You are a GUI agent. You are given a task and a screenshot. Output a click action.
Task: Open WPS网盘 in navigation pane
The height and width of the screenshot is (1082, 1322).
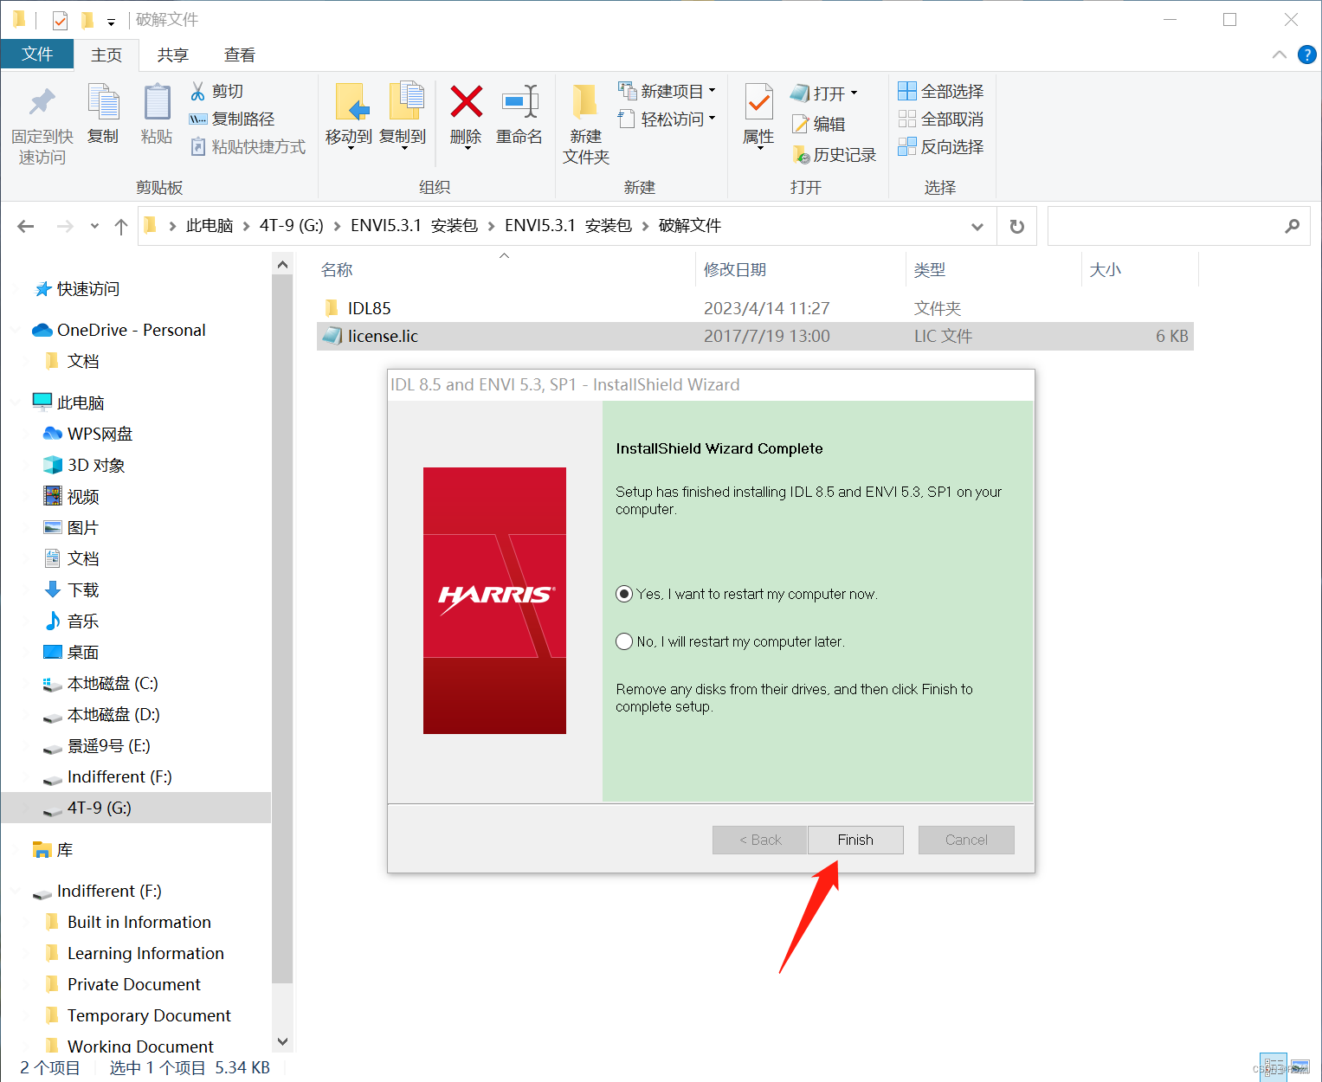[100, 434]
